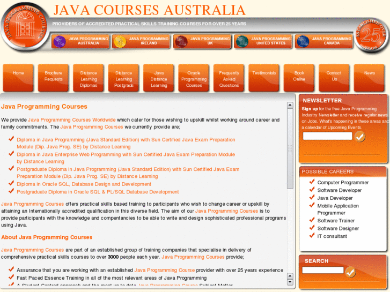Click upper scroll arrow near bottom of scrollbar
The width and height of the screenshot is (390, 292).
coord(290,276)
